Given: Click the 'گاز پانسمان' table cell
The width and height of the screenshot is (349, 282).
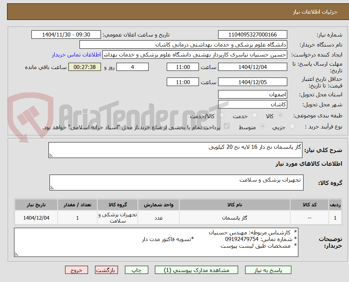Looking at the screenshot, I should click(235, 218).
